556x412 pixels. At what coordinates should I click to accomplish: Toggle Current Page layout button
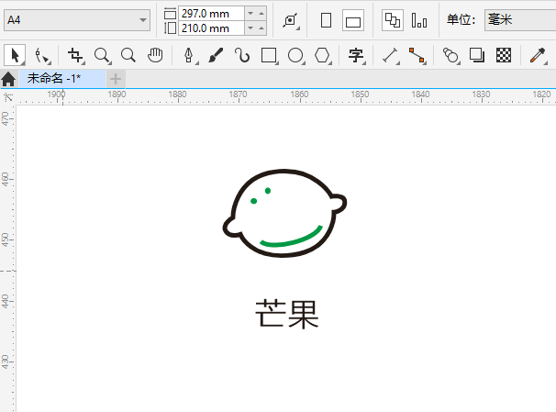tap(419, 20)
